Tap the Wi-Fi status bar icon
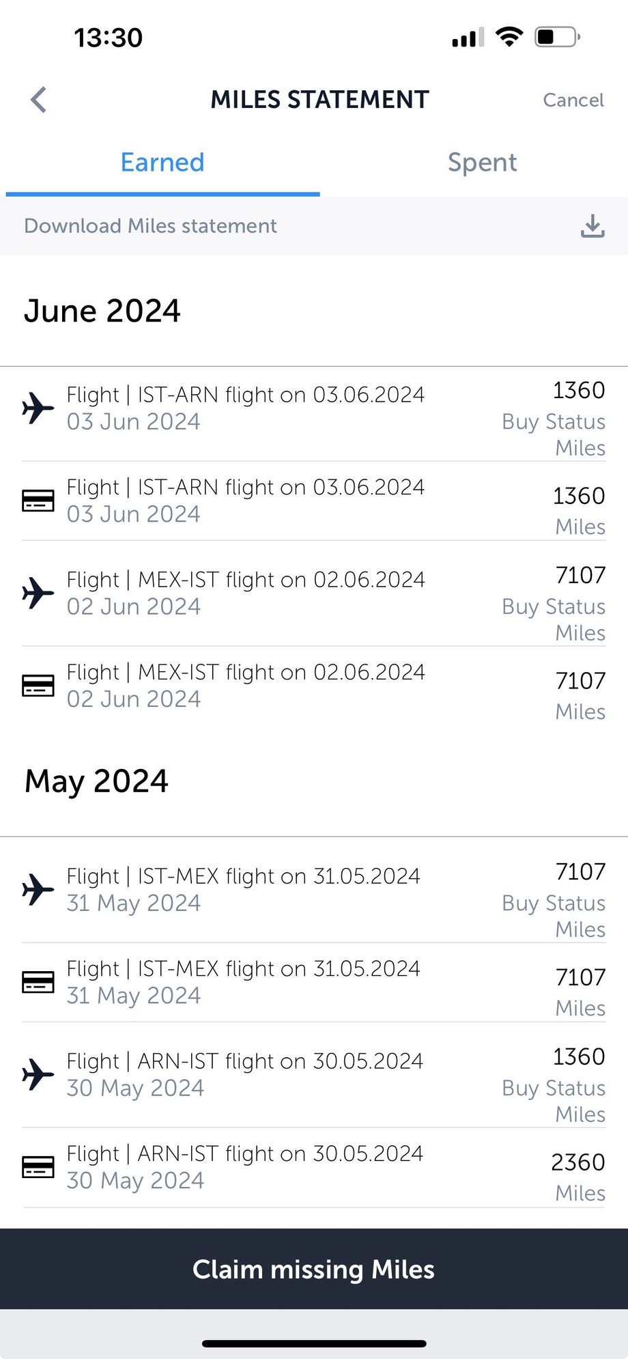 click(x=509, y=36)
